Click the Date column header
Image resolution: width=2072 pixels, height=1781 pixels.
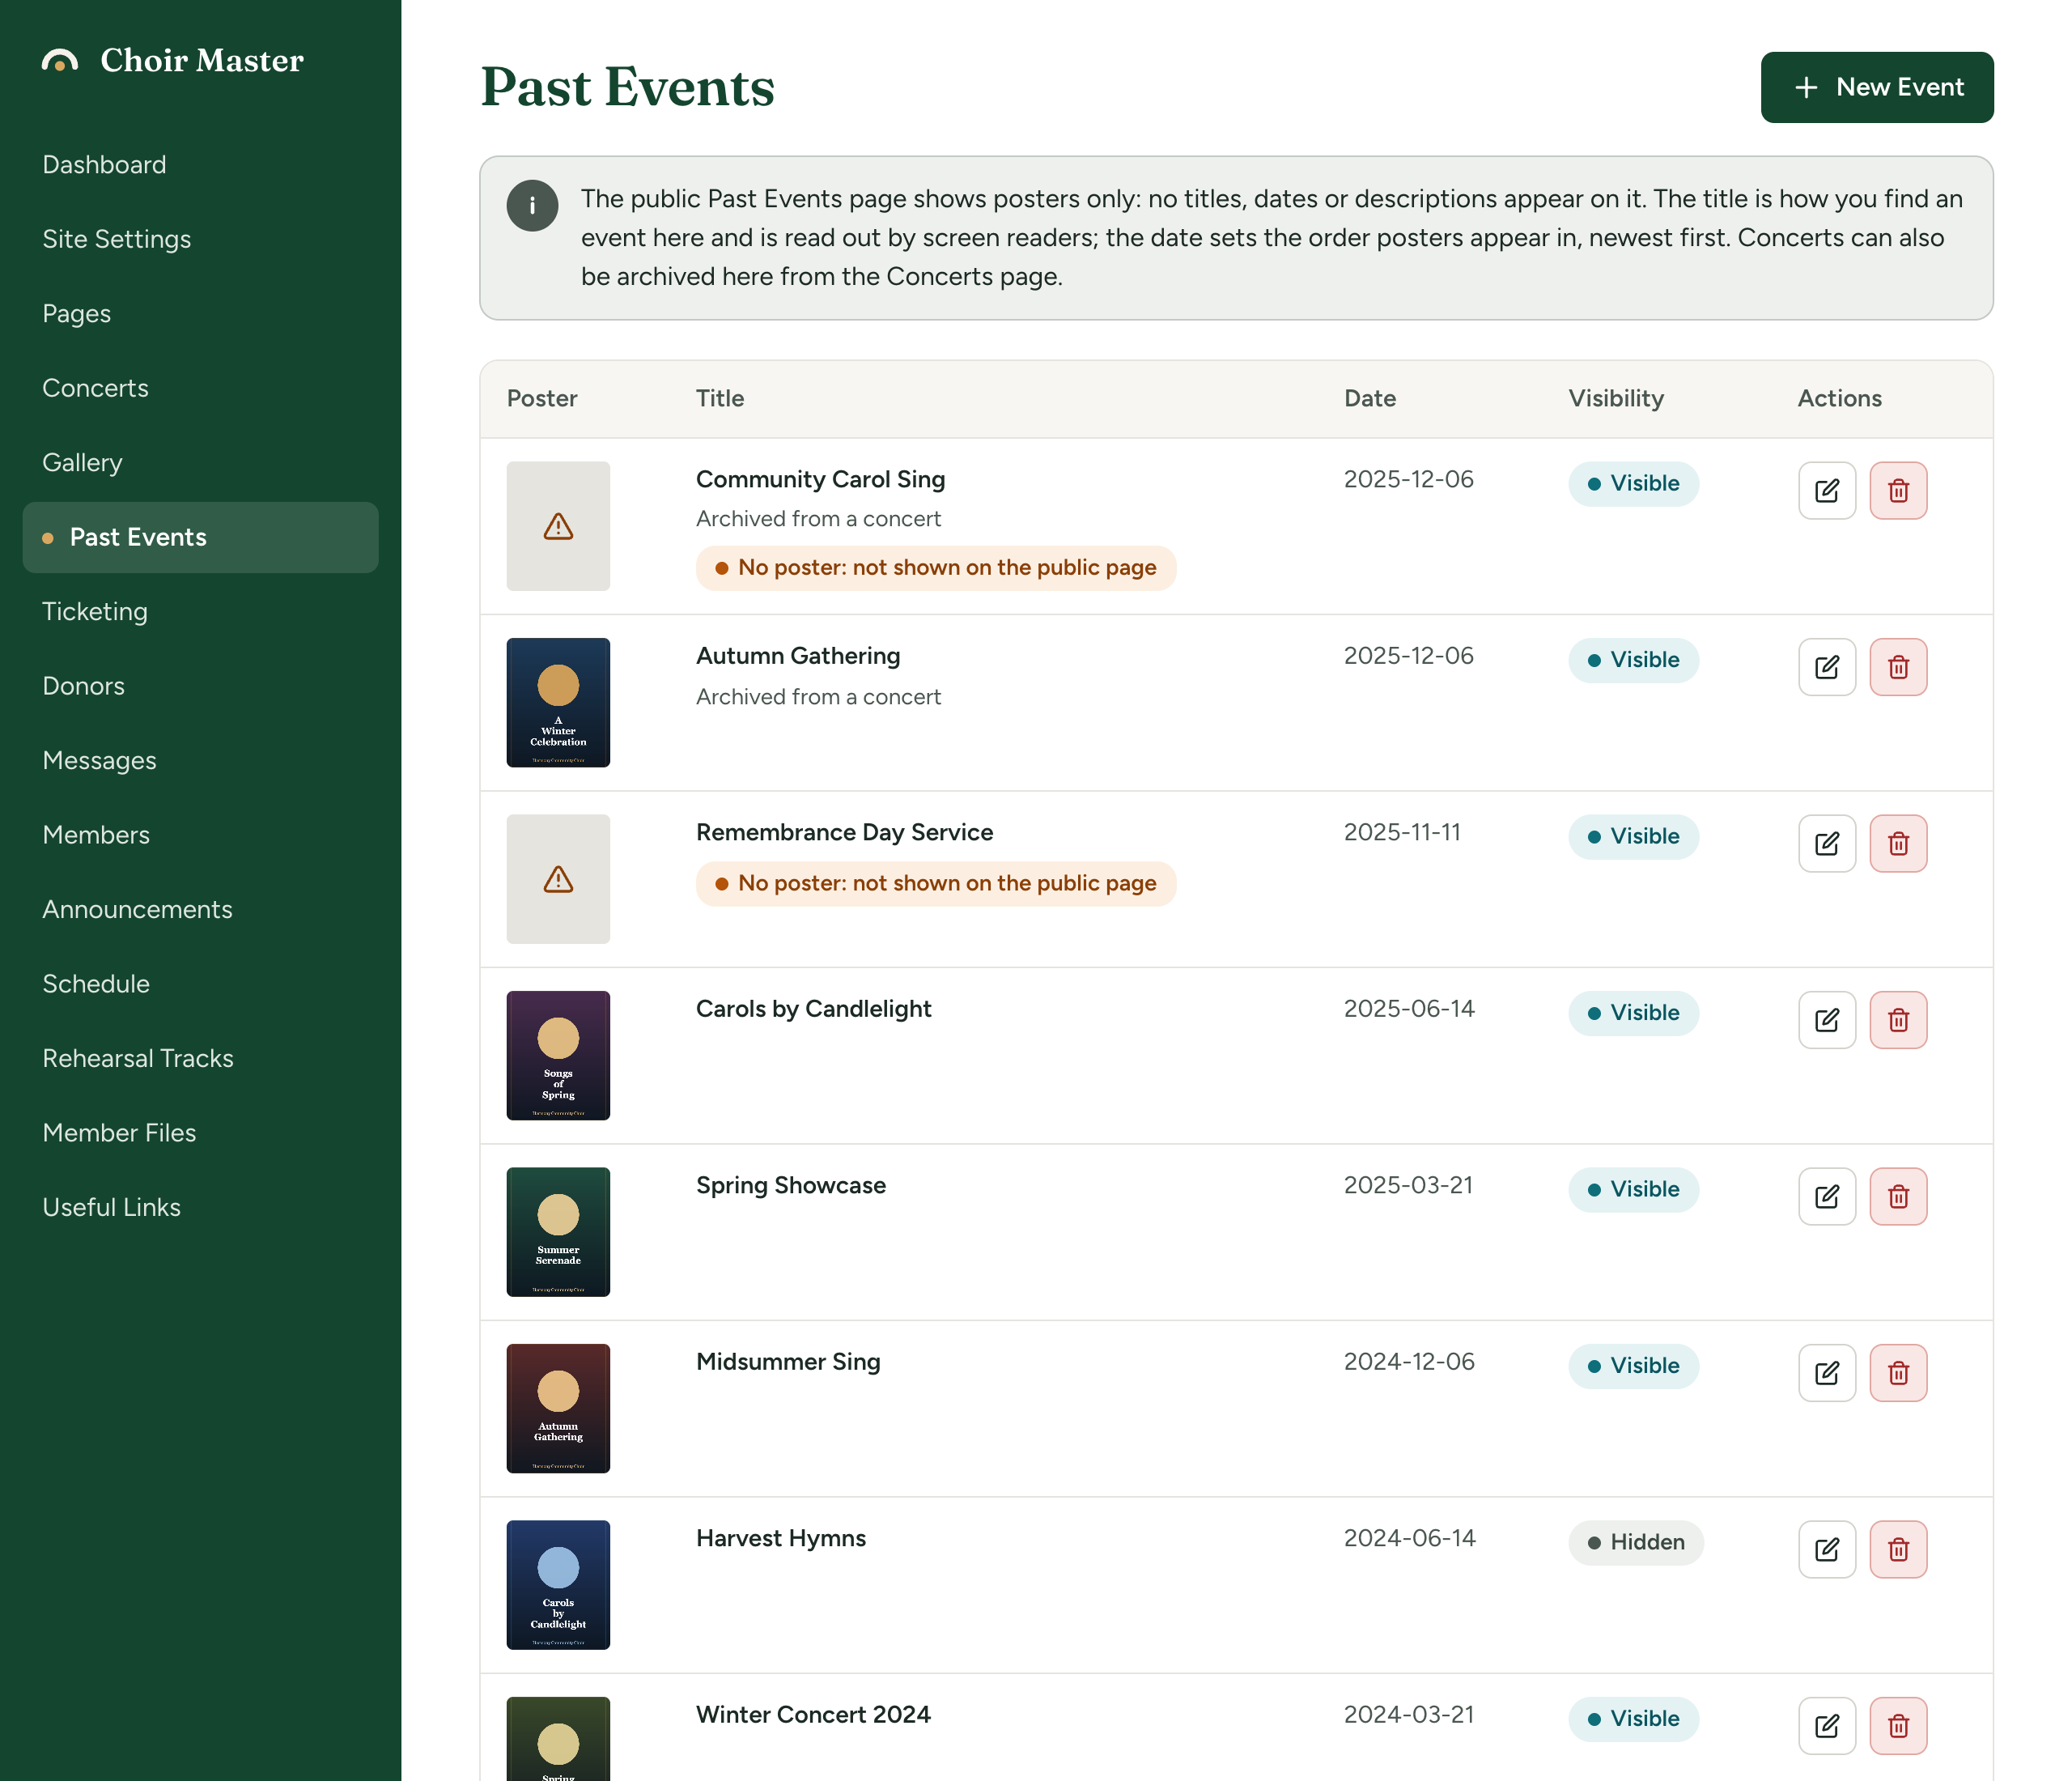click(1370, 399)
